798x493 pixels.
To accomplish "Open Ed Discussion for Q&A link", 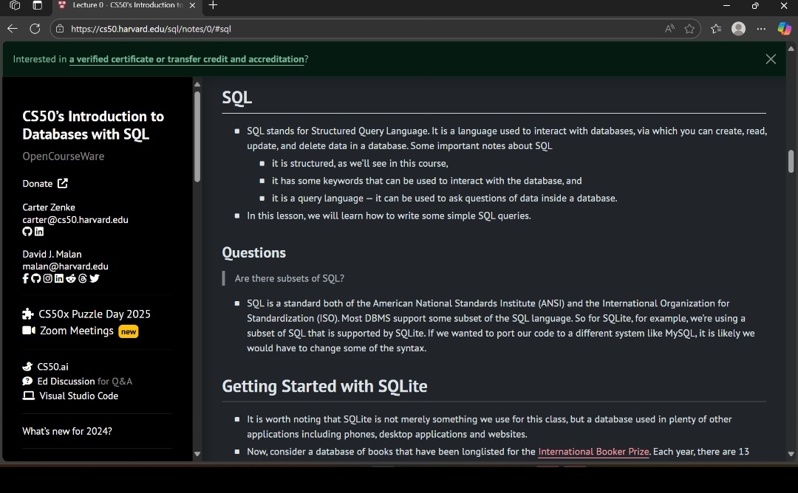I will 84,381.
